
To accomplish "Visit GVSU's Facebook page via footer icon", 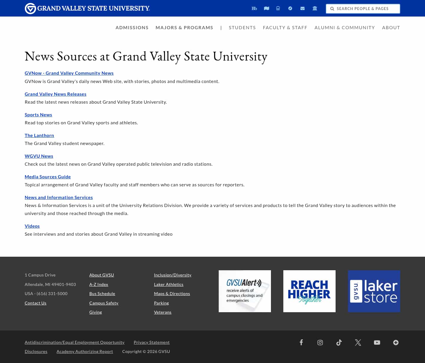I will click(x=301, y=342).
